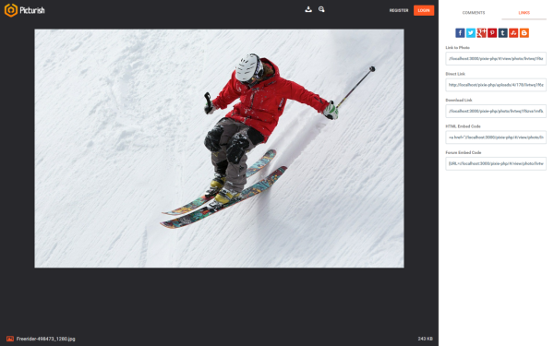The image size is (554, 346).
Task: Download the photo using the download icon
Action: point(308,9)
